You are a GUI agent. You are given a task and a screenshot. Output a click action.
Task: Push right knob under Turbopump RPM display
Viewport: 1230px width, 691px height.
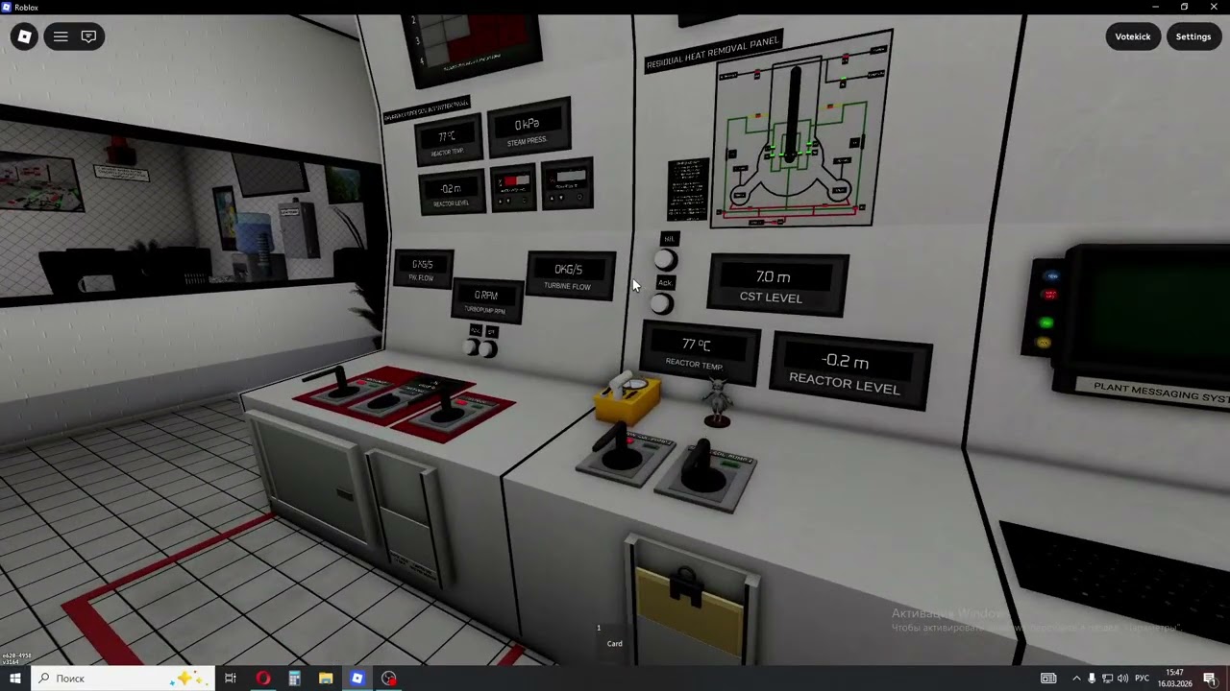click(488, 349)
